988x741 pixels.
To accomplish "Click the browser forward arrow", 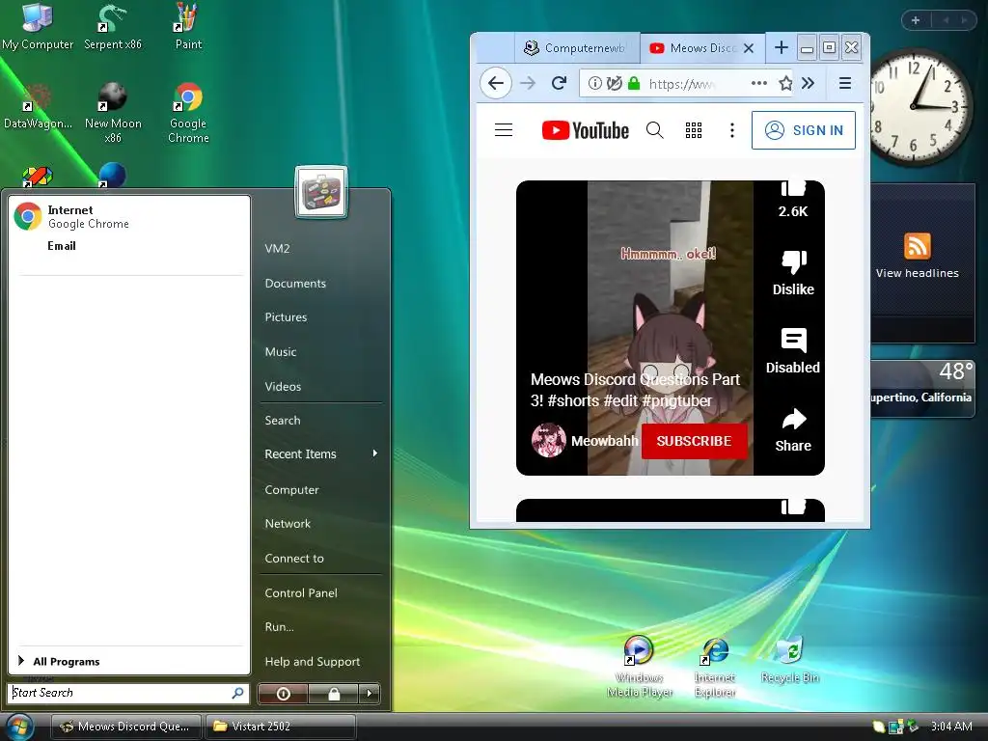I will coord(528,83).
